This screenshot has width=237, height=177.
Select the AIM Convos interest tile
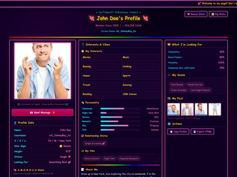140,94
